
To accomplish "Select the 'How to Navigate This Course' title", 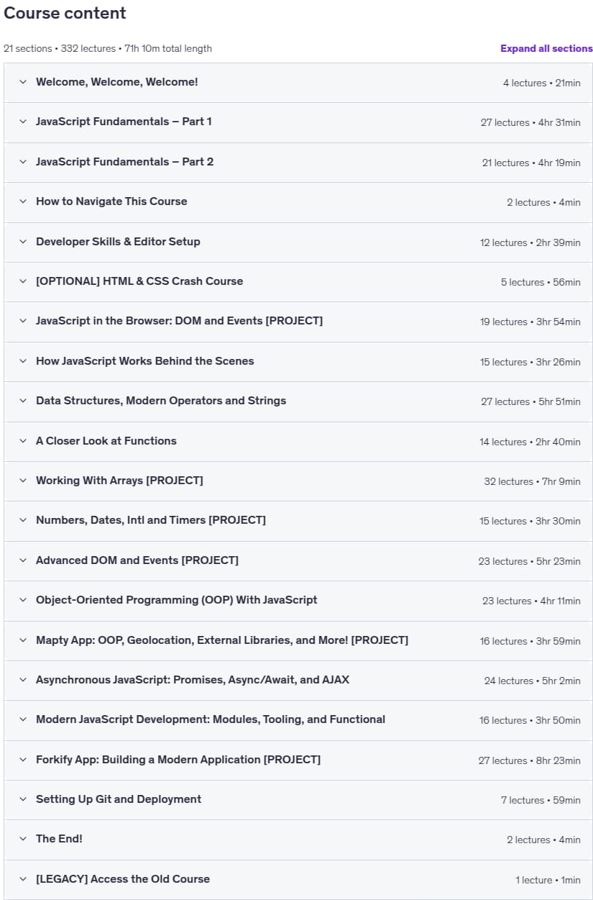I will [x=111, y=201].
